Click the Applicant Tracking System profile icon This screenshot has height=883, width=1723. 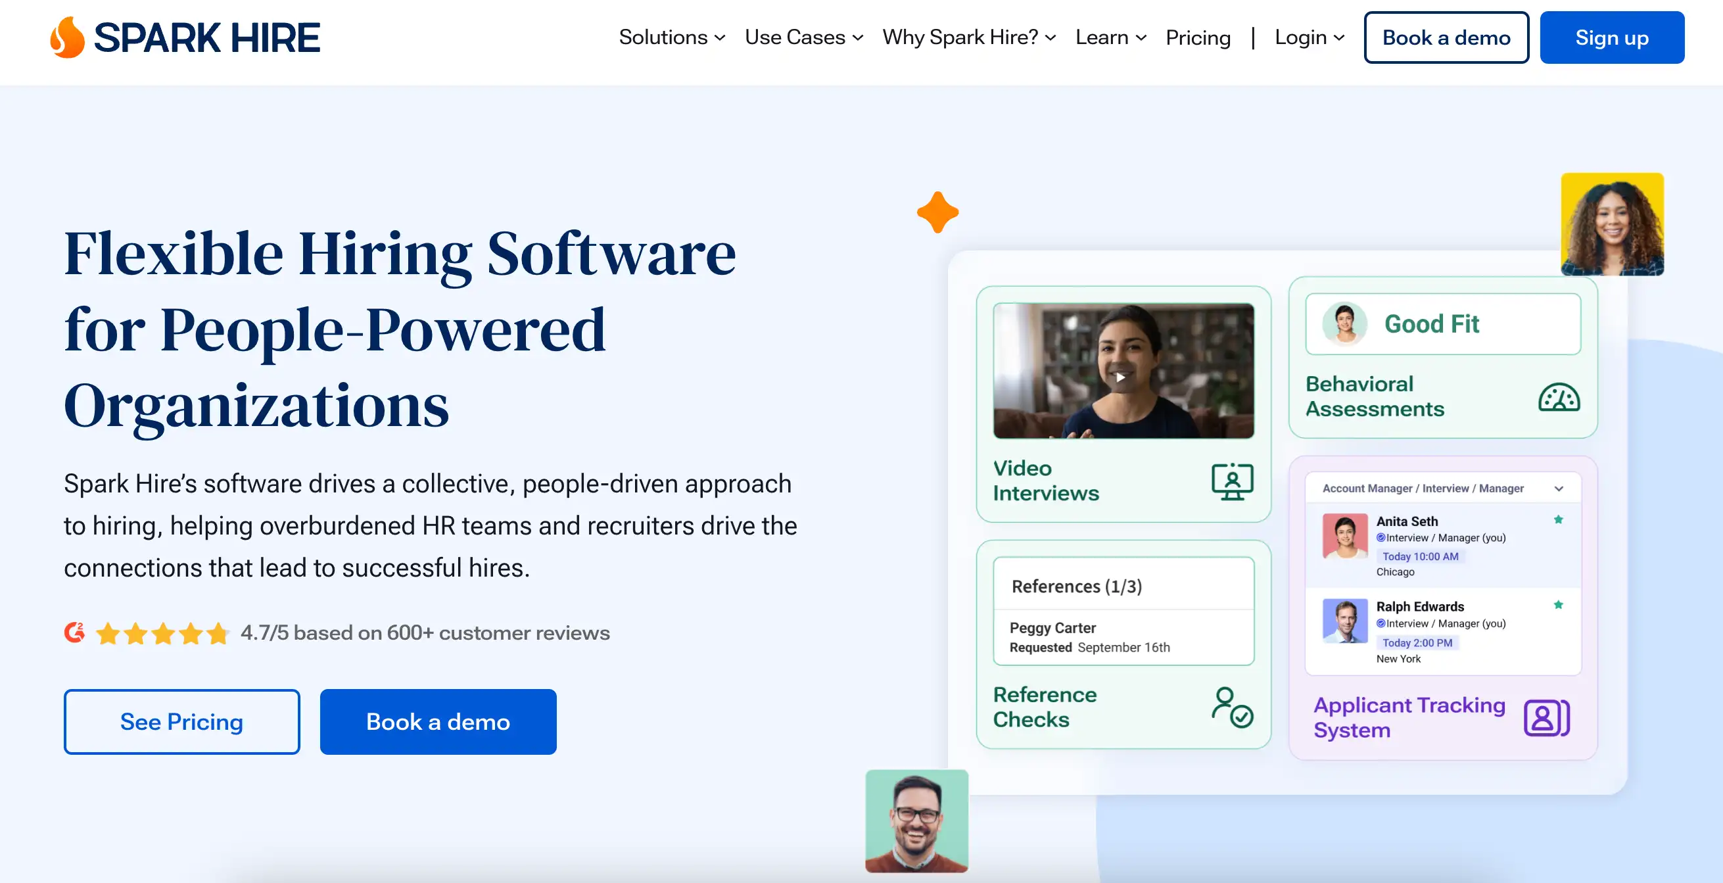[x=1546, y=718]
